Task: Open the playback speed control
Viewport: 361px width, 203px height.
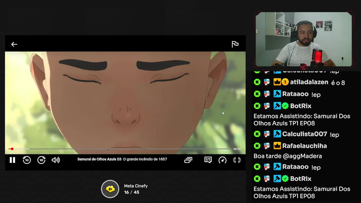Action: (223, 160)
